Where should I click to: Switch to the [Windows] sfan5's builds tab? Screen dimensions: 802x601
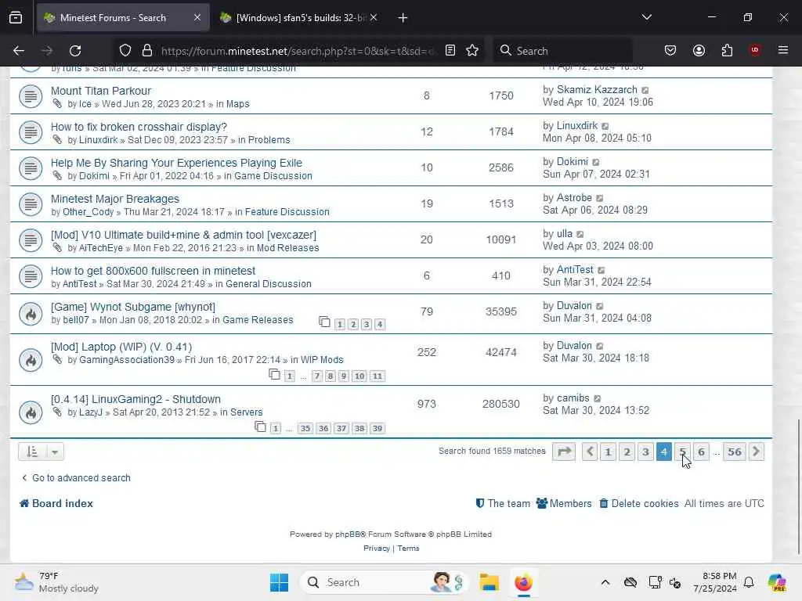[x=300, y=18]
